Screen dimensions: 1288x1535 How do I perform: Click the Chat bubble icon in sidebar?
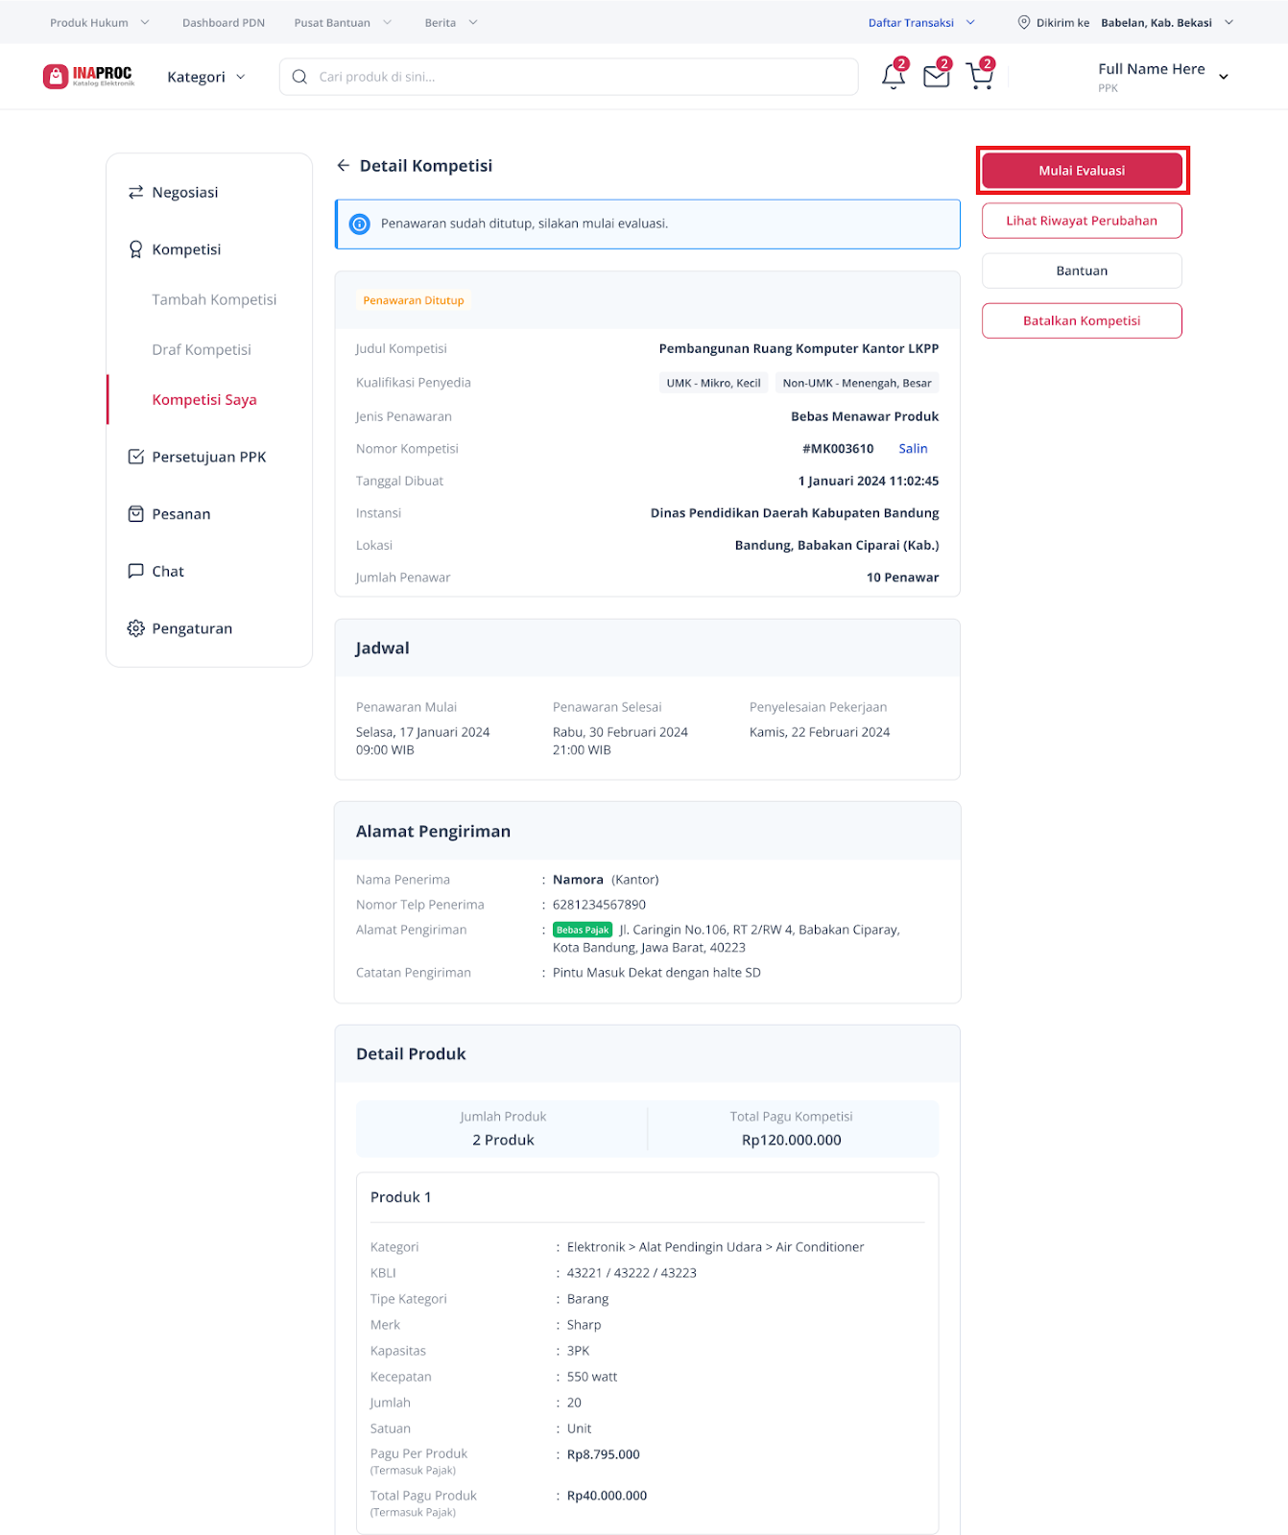[136, 571]
